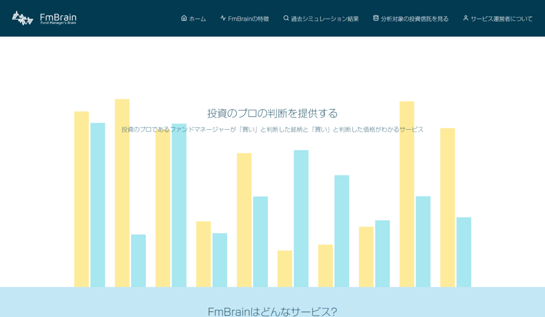Screen dimensions: 545x317
Task: Click the FmBrain brand name text
Action: pos(58,16)
